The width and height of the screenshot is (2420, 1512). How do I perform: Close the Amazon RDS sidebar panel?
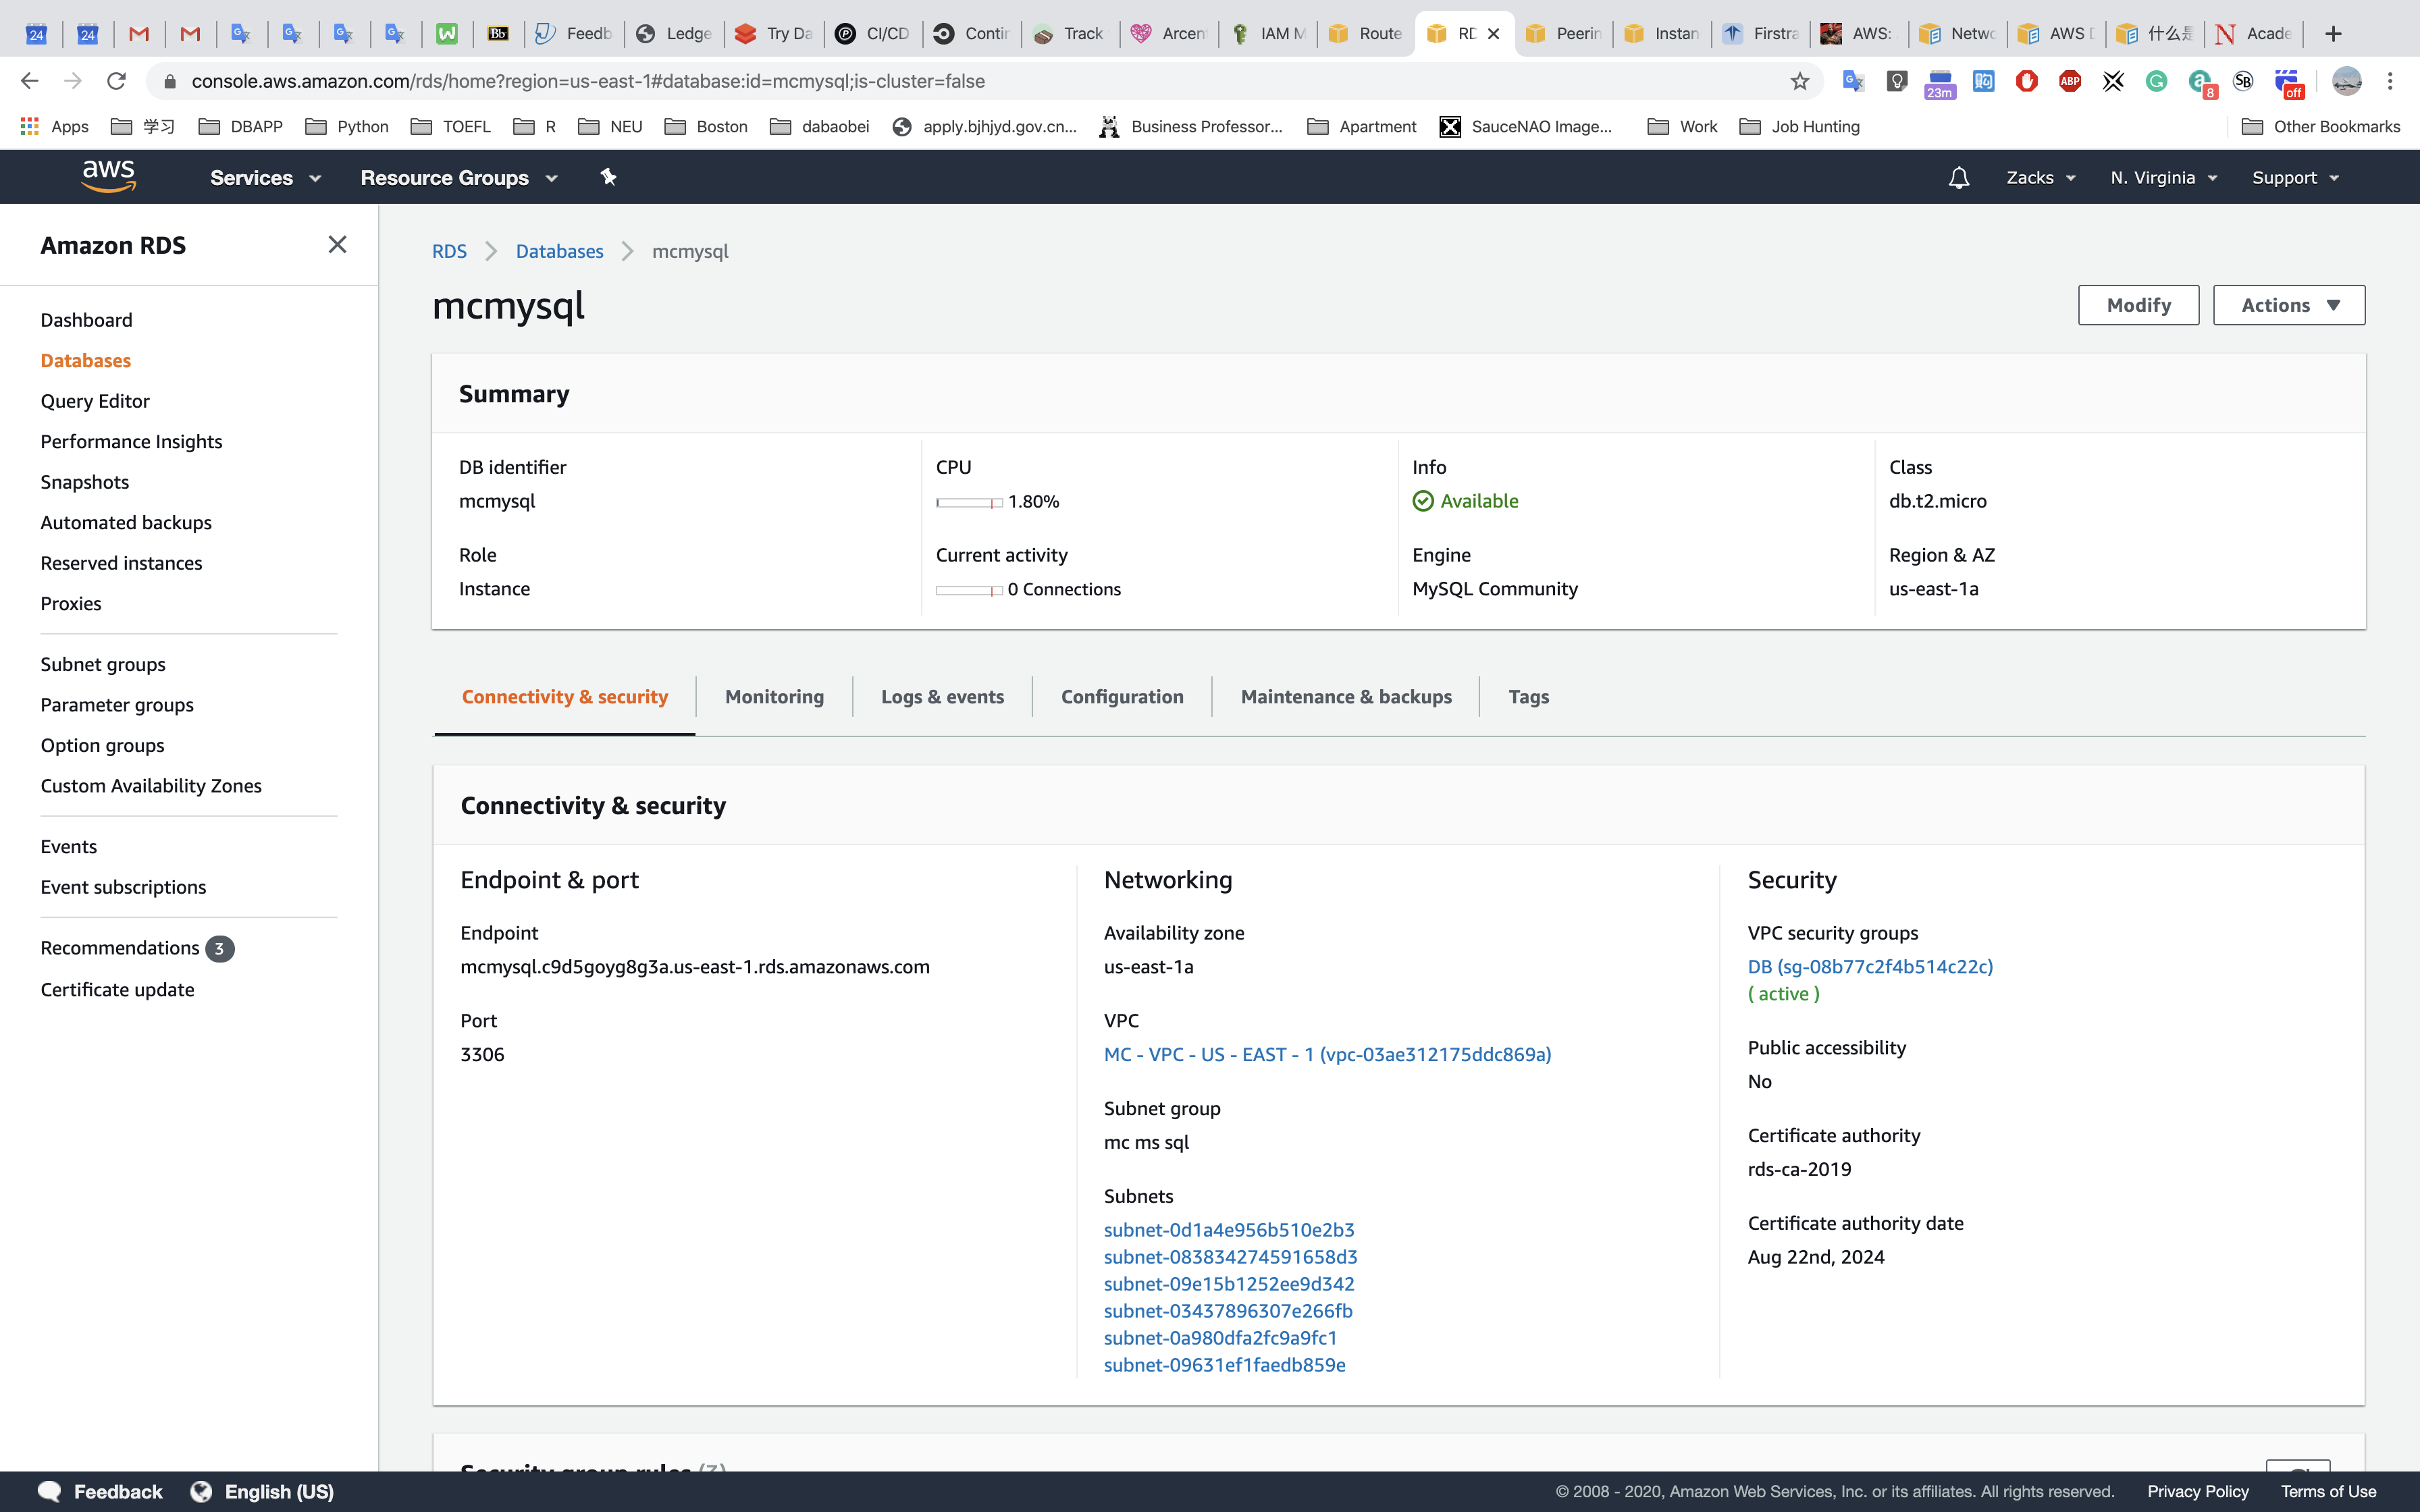point(337,245)
